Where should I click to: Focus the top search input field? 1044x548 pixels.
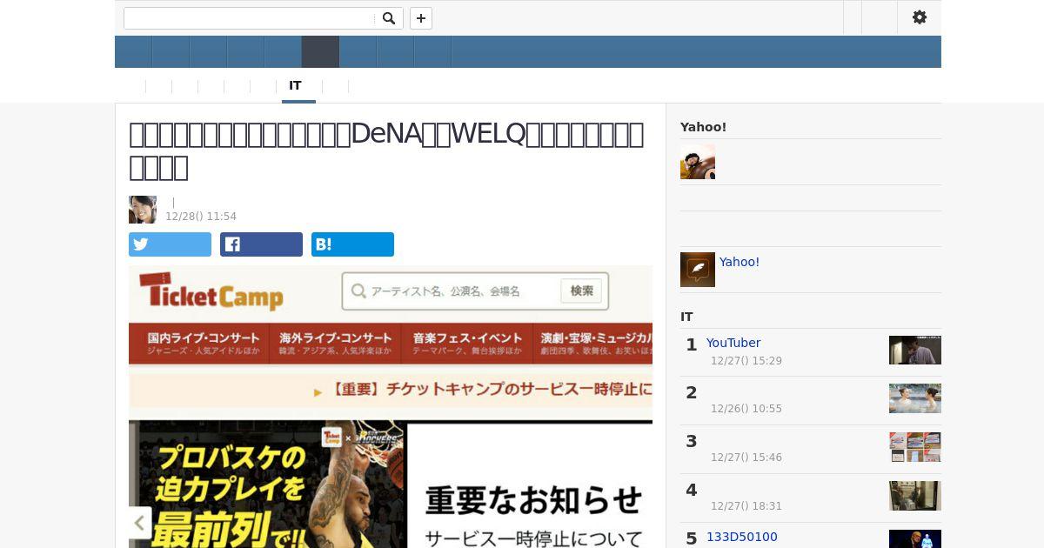[250, 18]
